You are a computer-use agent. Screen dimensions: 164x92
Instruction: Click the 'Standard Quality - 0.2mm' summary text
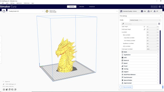coord(130,11)
